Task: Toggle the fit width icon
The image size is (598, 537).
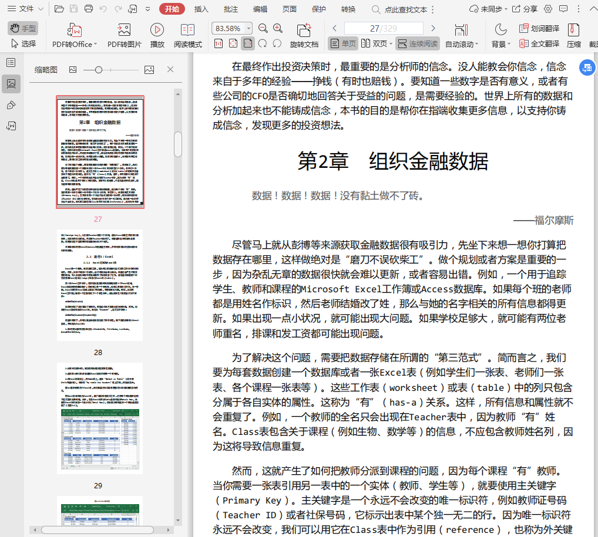Action: point(248,43)
